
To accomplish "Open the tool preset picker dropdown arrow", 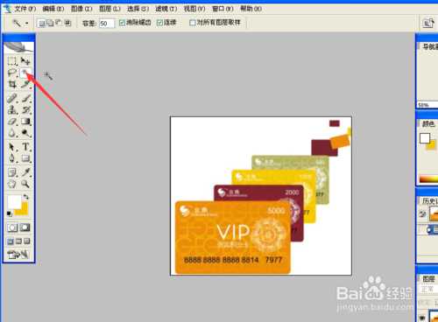I will (x=27, y=23).
